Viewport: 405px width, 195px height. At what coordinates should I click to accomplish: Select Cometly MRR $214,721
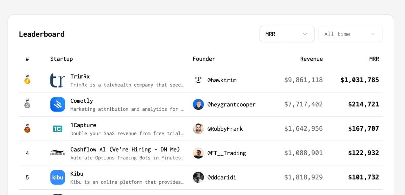pos(363,104)
